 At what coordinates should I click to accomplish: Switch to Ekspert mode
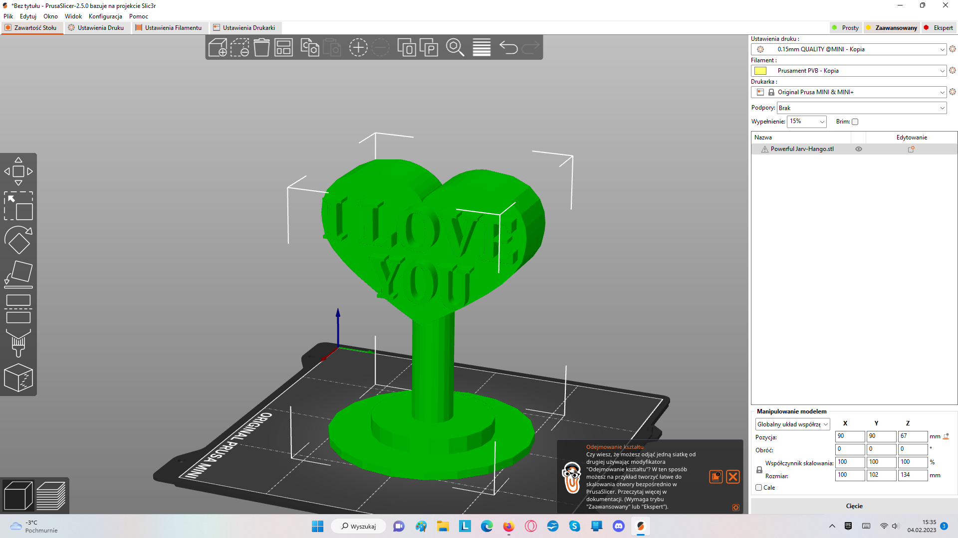tap(939, 28)
